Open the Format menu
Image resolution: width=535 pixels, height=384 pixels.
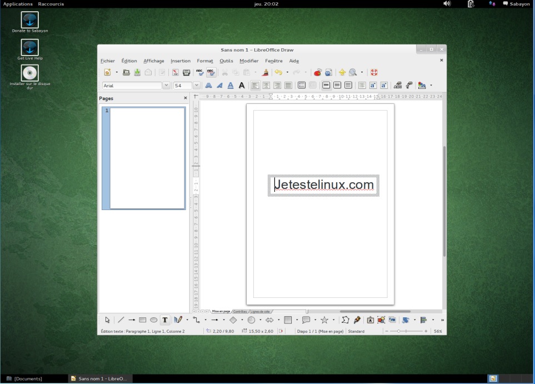(x=204, y=61)
